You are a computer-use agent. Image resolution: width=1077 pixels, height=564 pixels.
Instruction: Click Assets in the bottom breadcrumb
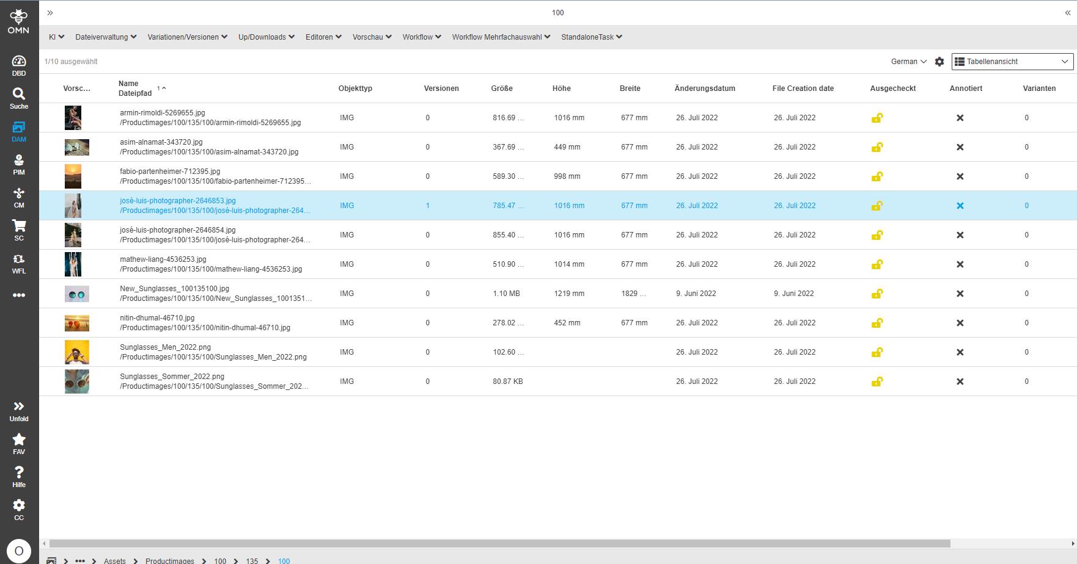click(x=115, y=560)
